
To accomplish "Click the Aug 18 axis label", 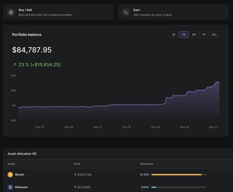I will 127,127.
